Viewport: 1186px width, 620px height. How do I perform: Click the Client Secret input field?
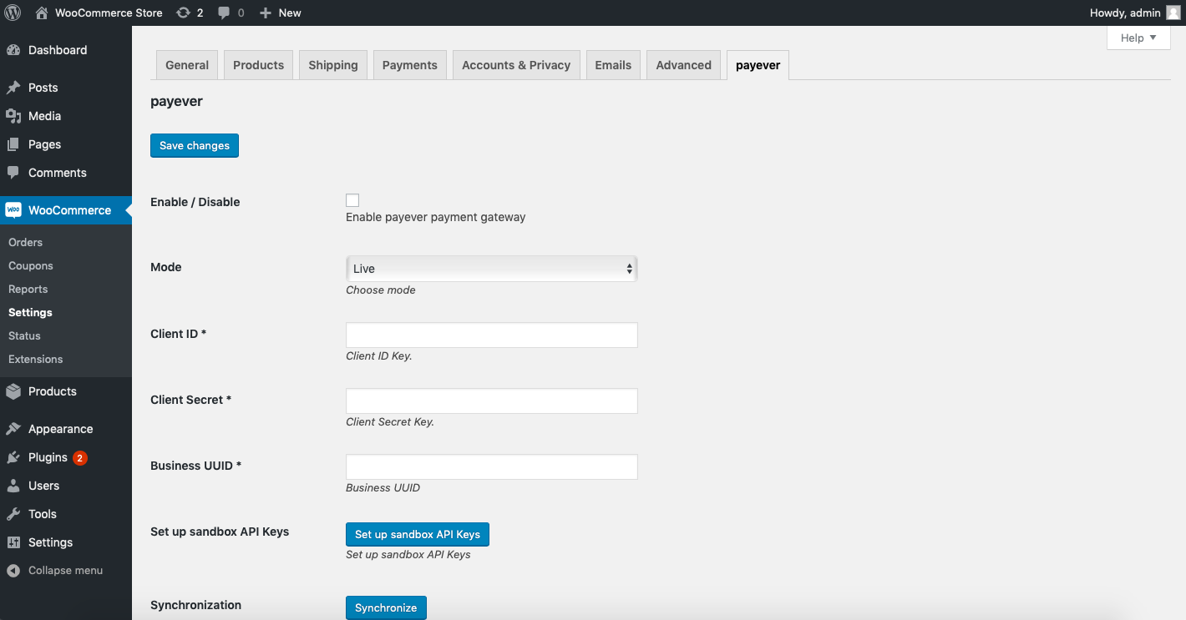click(492, 401)
